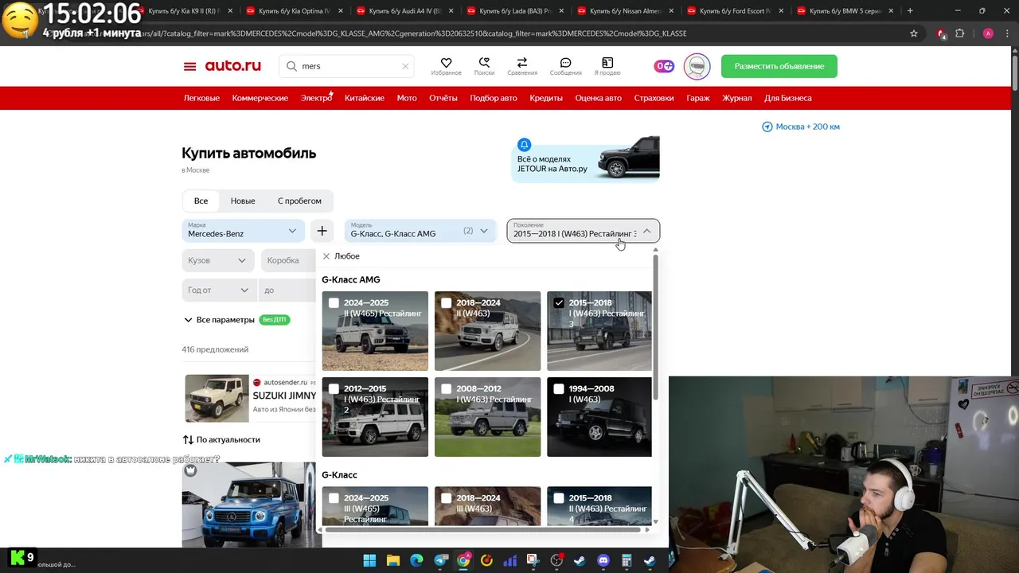Check G-Класс 2015—2018 II (W463) Рестайлинг 4
1019x573 pixels.
tap(559, 498)
